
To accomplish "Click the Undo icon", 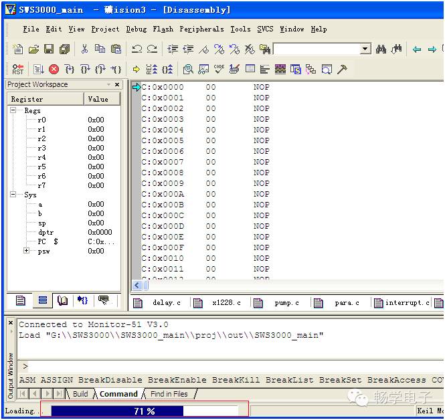I will [137, 49].
